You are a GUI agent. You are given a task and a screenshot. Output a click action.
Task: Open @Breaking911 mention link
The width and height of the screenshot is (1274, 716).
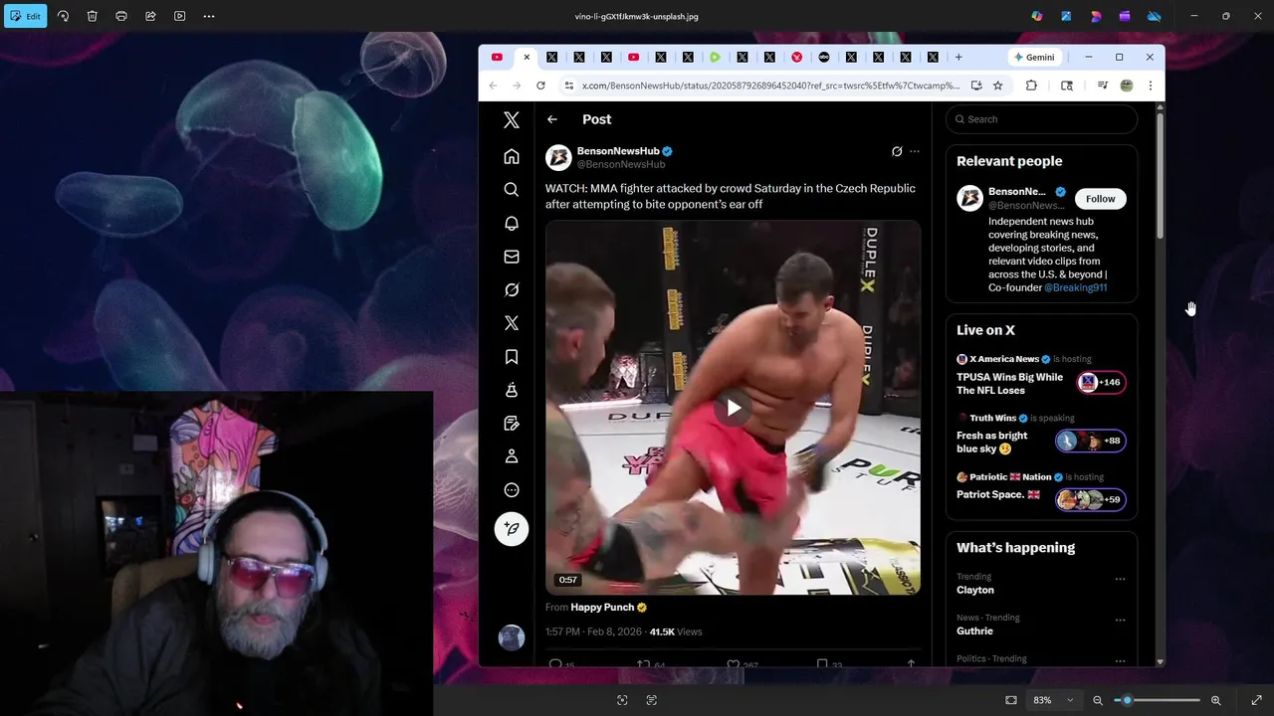coord(1075,287)
